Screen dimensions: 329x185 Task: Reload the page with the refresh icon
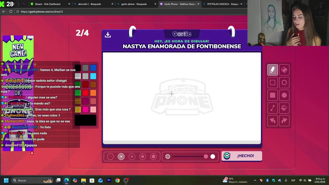(x=11, y=12)
